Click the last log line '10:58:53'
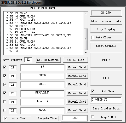 click(x=12, y=51)
